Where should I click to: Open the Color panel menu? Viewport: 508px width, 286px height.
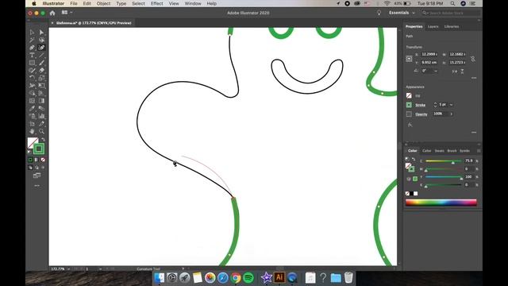479,151
